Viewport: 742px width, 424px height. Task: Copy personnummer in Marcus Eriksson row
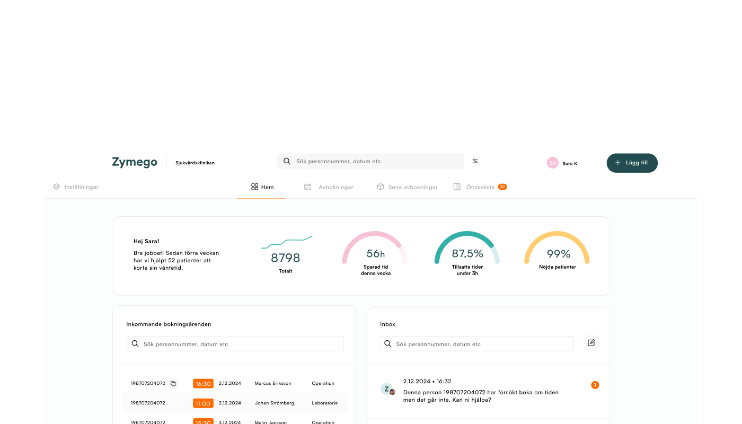point(173,383)
